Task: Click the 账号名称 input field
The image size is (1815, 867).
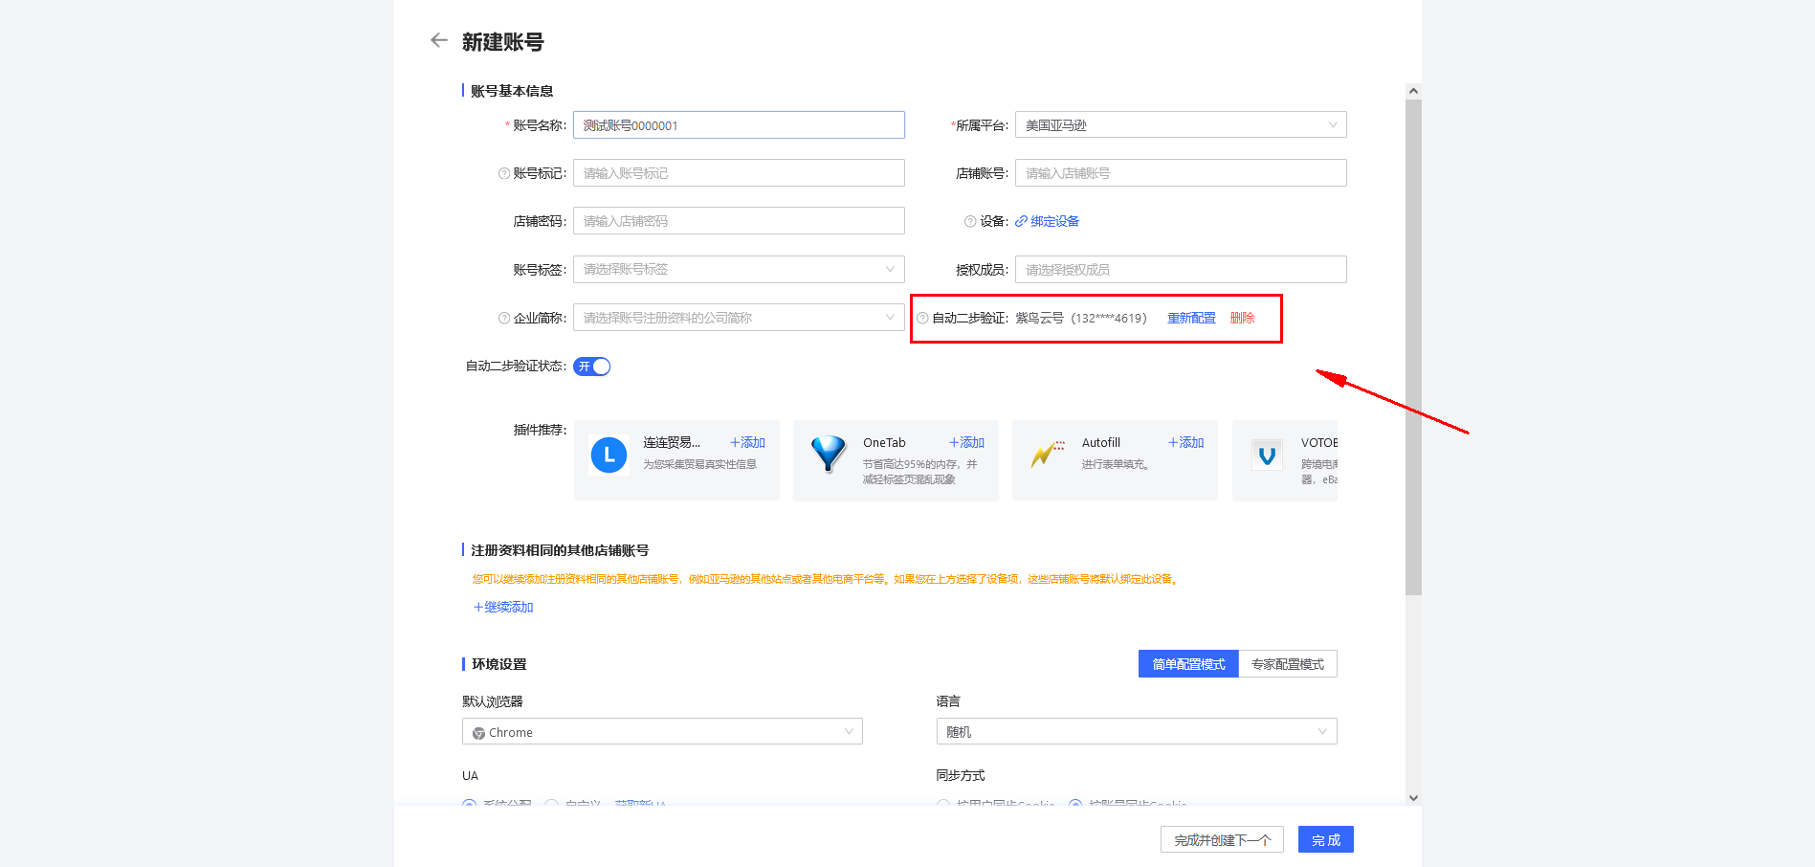Action: (x=738, y=124)
